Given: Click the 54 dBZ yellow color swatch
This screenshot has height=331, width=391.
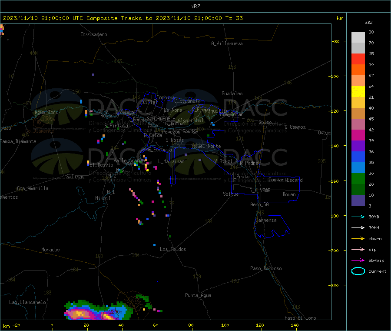Looking at the screenshot, I should (x=358, y=92).
